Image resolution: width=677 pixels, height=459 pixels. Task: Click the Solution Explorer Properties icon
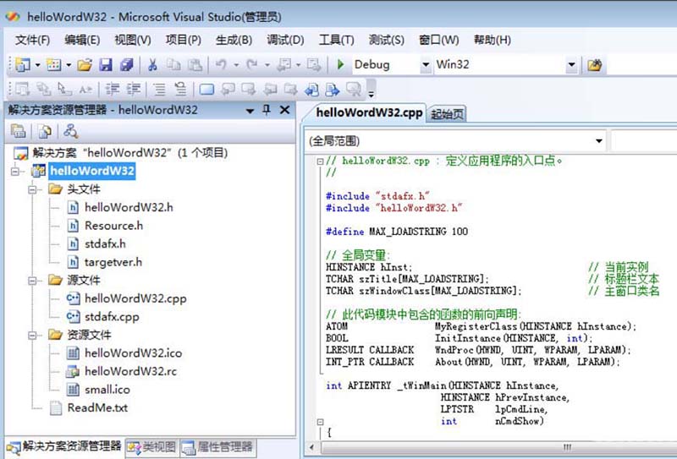click(18, 131)
